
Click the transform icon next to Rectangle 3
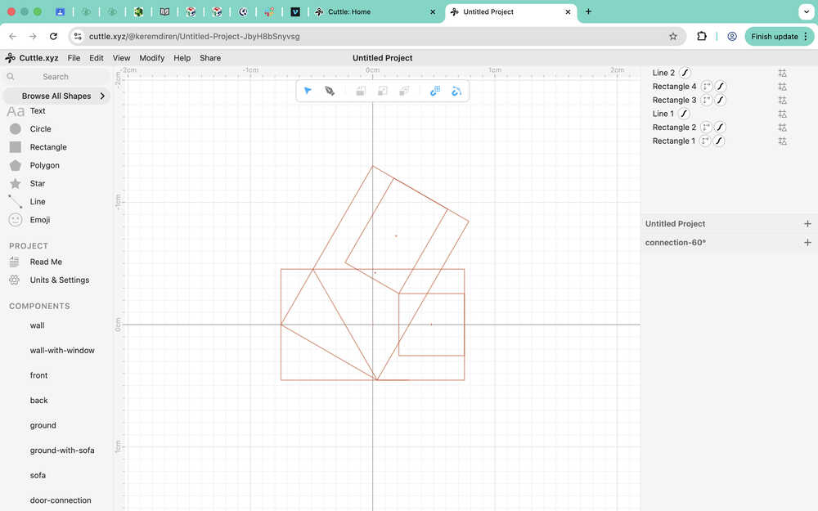pyautogui.click(x=707, y=100)
